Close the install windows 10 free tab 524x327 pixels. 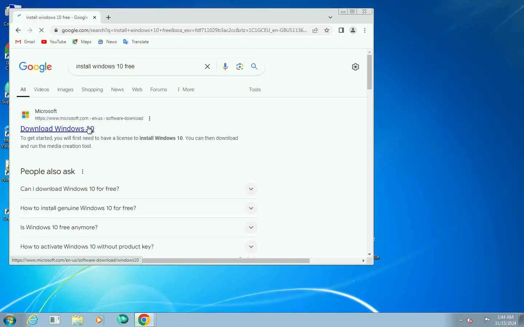(95, 17)
